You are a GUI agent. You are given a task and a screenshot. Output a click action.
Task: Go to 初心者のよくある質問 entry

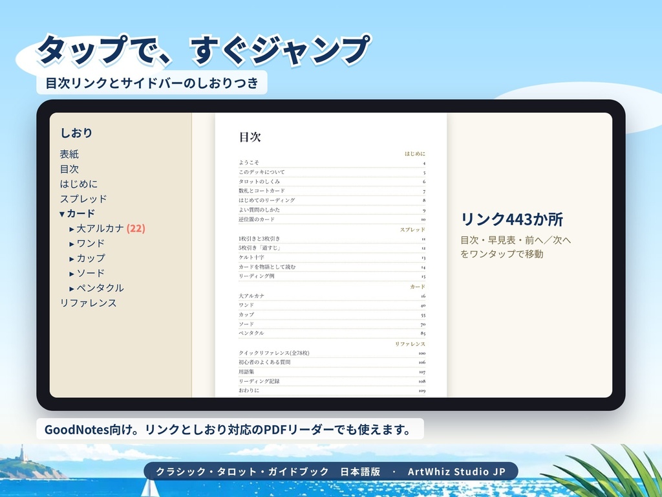(x=332, y=362)
